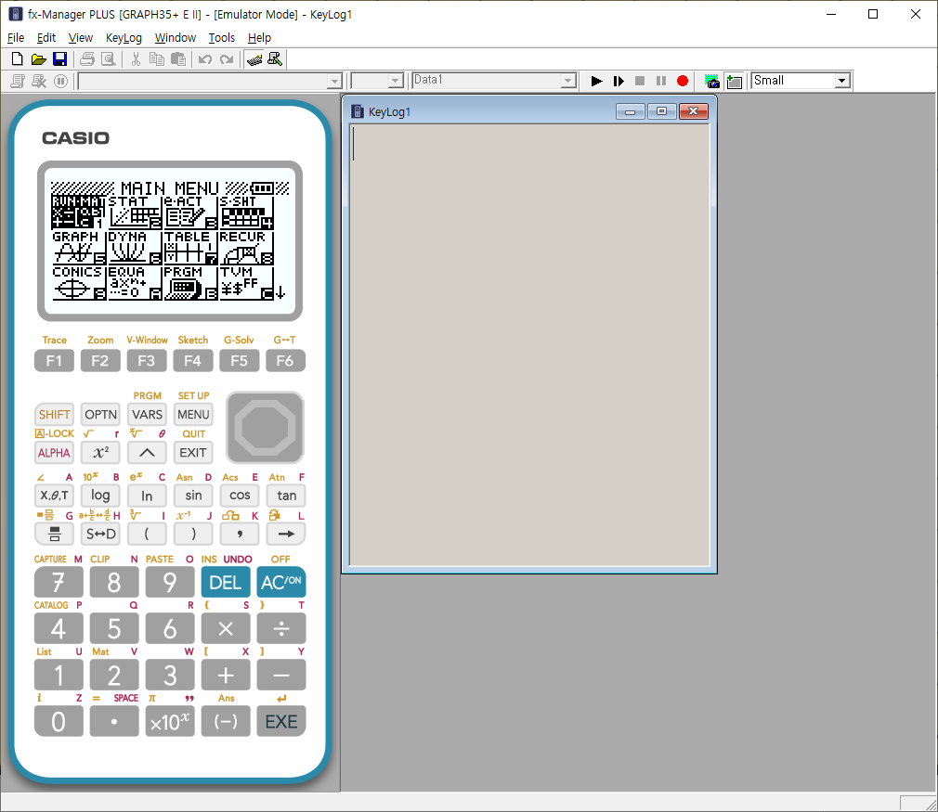Click inside the KeyLog1 text area
The width and height of the screenshot is (938, 812).
[x=529, y=344]
